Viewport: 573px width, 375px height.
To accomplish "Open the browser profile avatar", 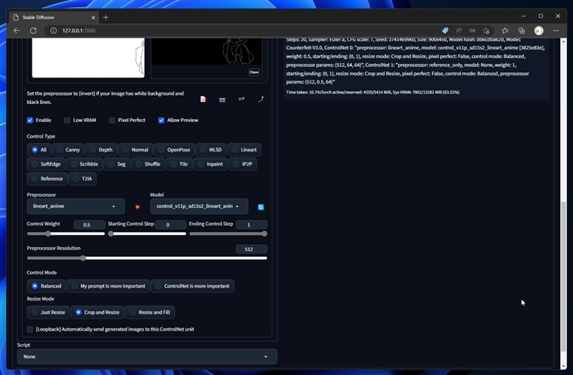I will click(538, 31).
